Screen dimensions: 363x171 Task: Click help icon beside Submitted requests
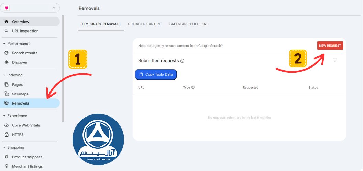(x=182, y=61)
